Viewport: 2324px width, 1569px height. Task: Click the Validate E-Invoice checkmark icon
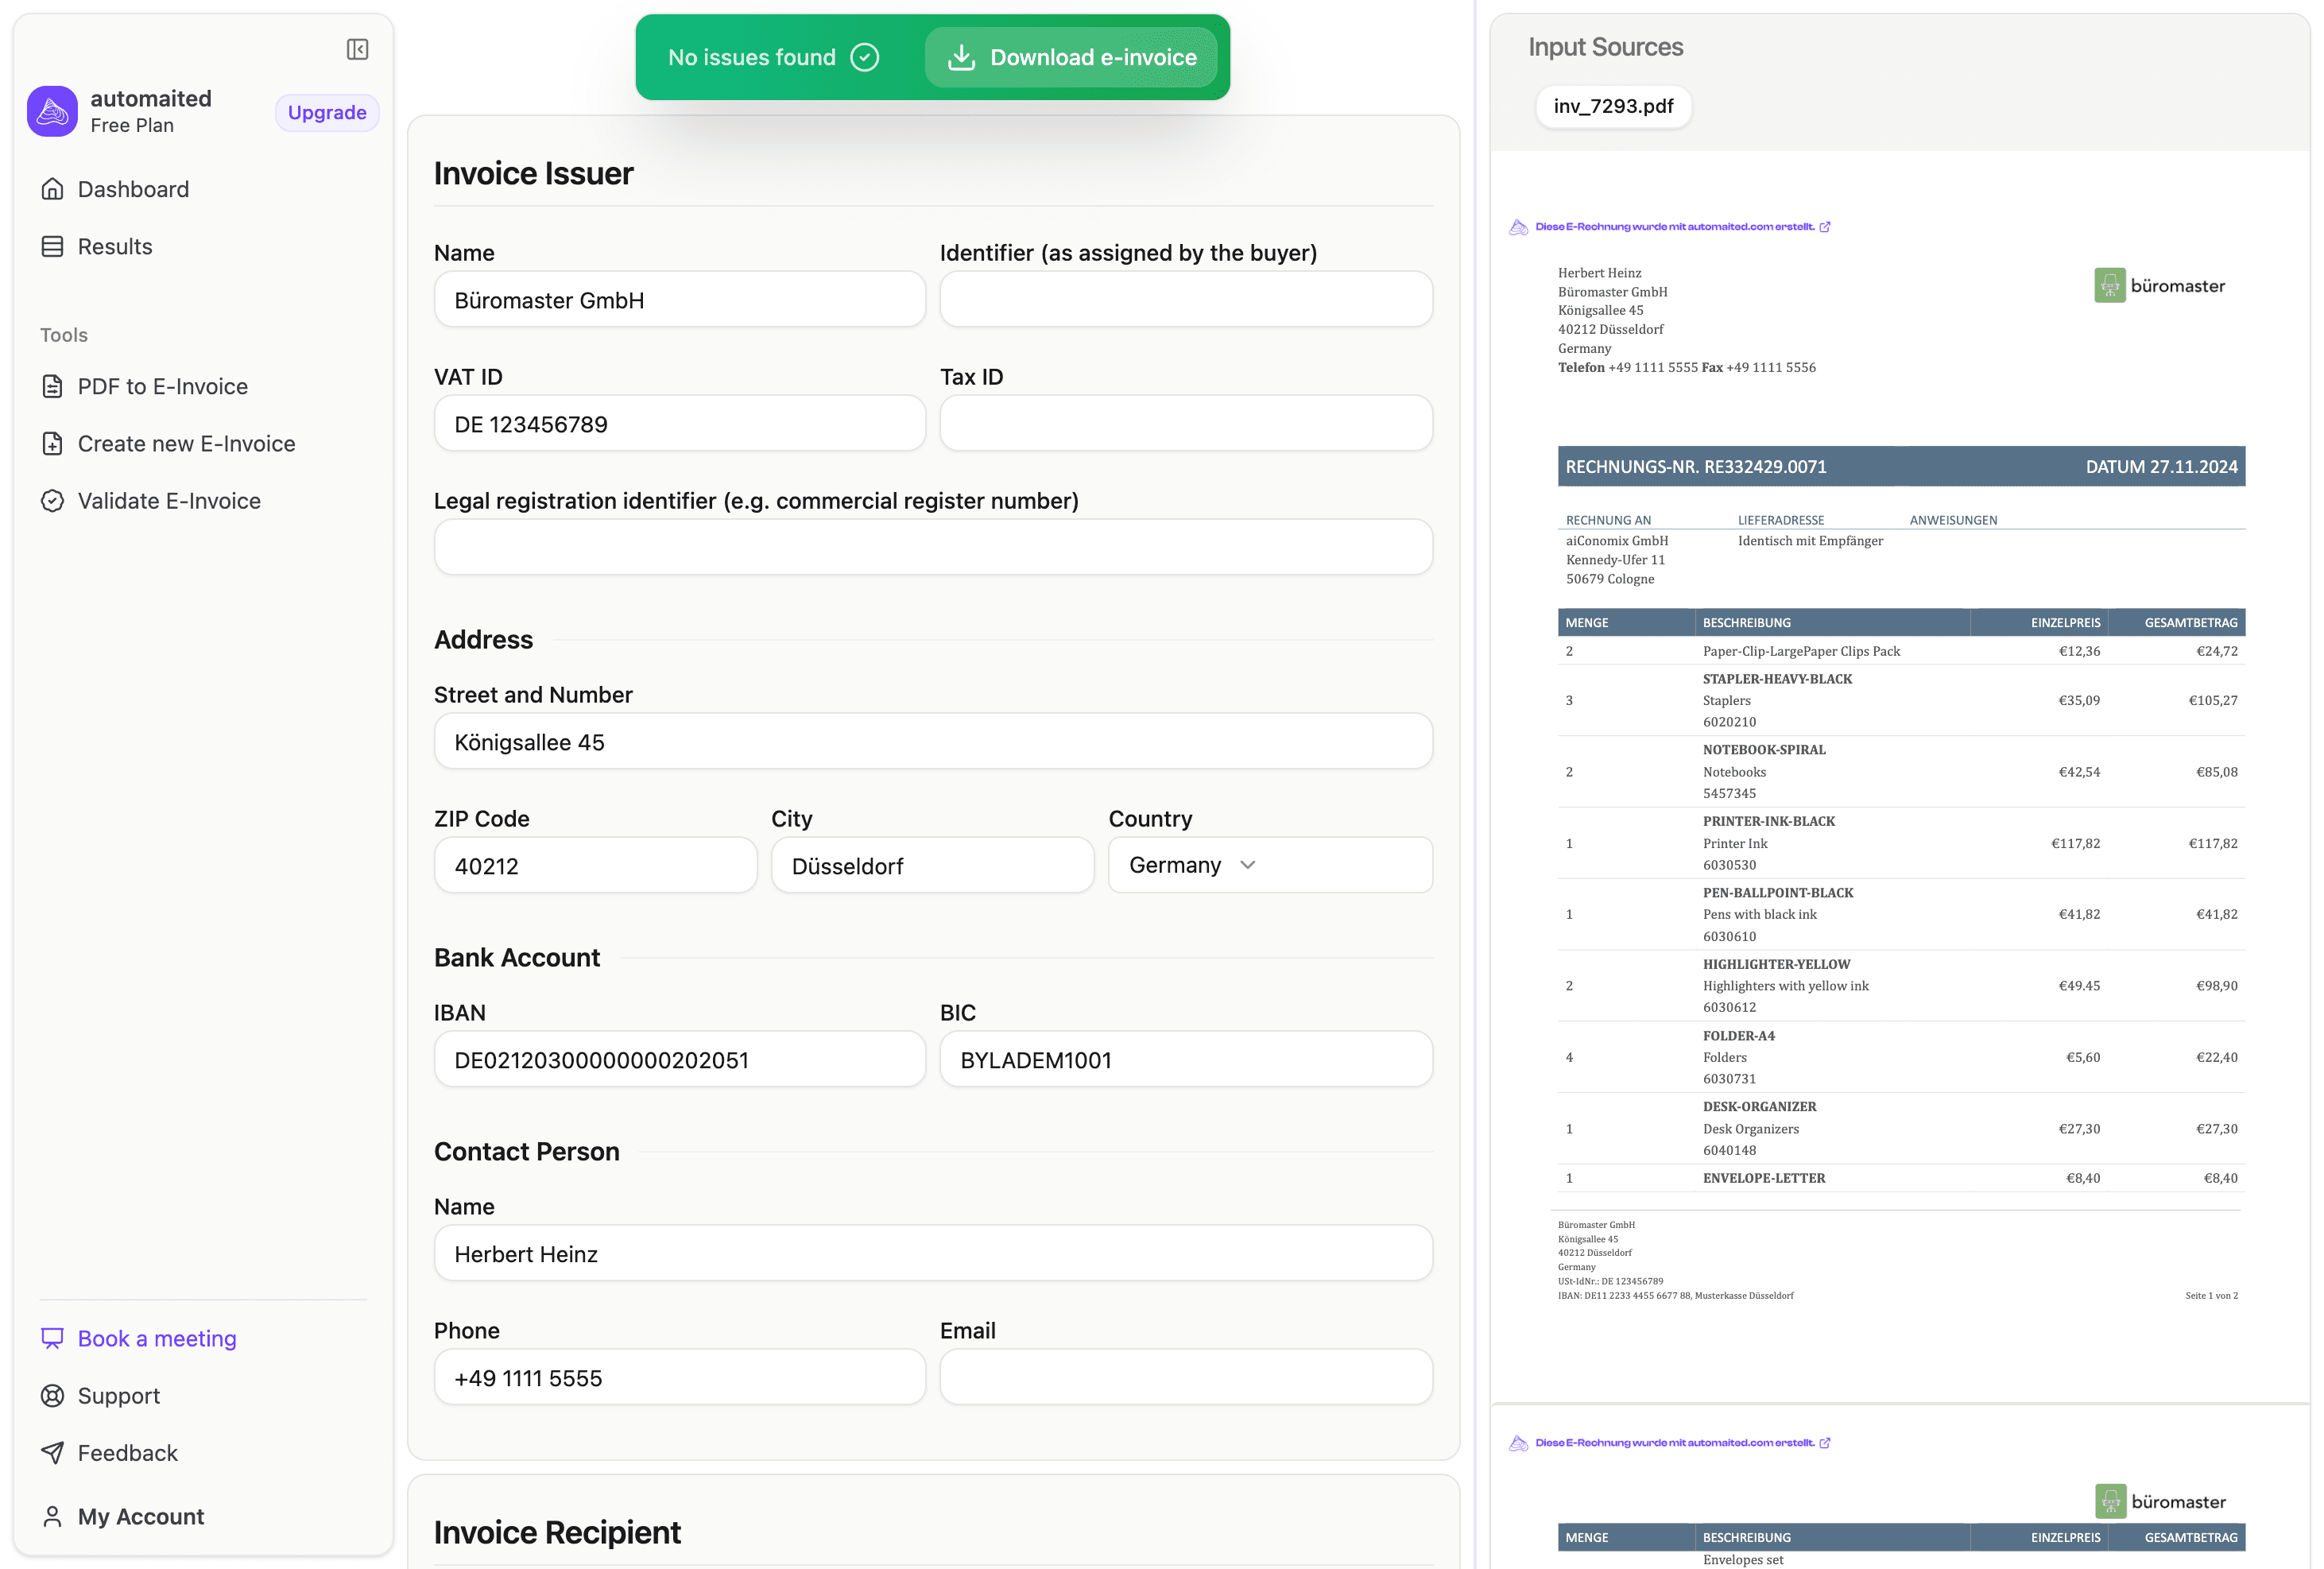coord(52,500)
